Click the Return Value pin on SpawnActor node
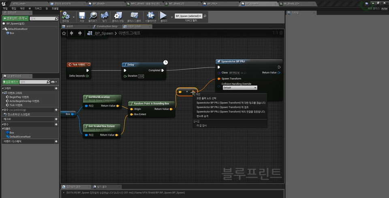The width and height of the screenshot is (389, 198). tap(279, 73)
